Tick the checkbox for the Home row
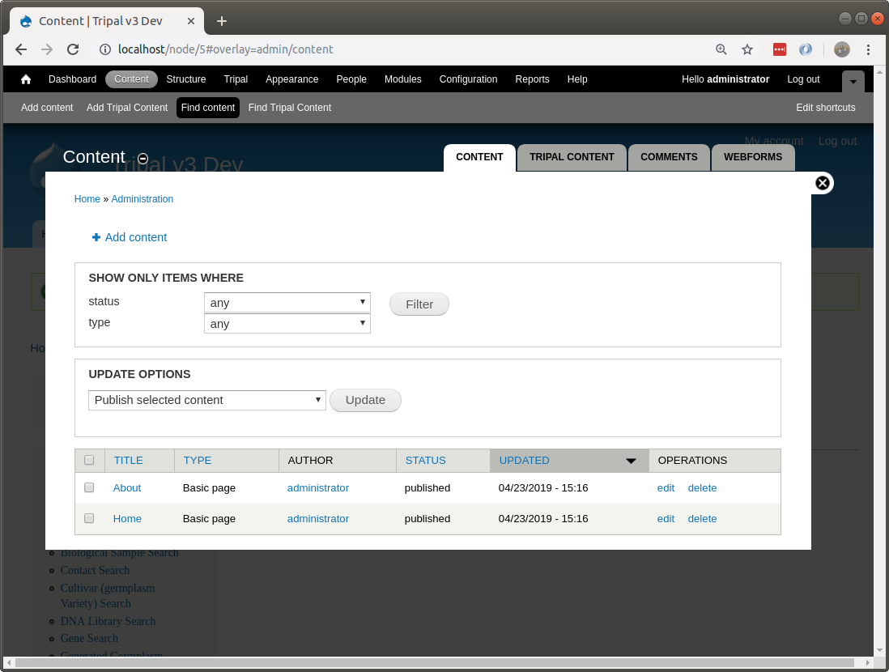The height and width of the screenshot is (672, 889). pos(89,518)
